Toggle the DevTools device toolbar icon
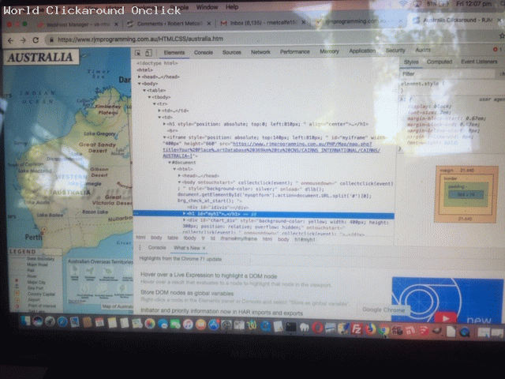 tap(148, 53)
